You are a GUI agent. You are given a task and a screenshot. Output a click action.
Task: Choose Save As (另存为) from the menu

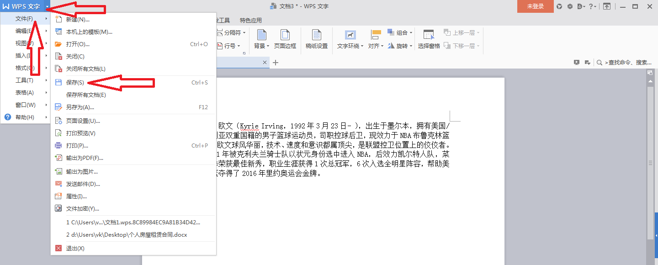coord(80,107)
